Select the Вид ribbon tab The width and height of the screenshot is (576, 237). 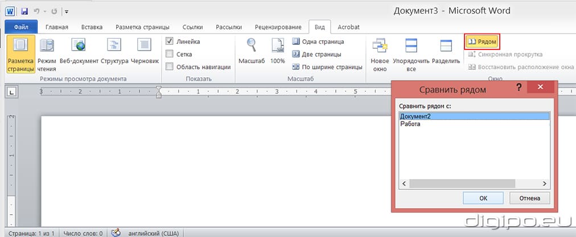click(x=320, y=27)
